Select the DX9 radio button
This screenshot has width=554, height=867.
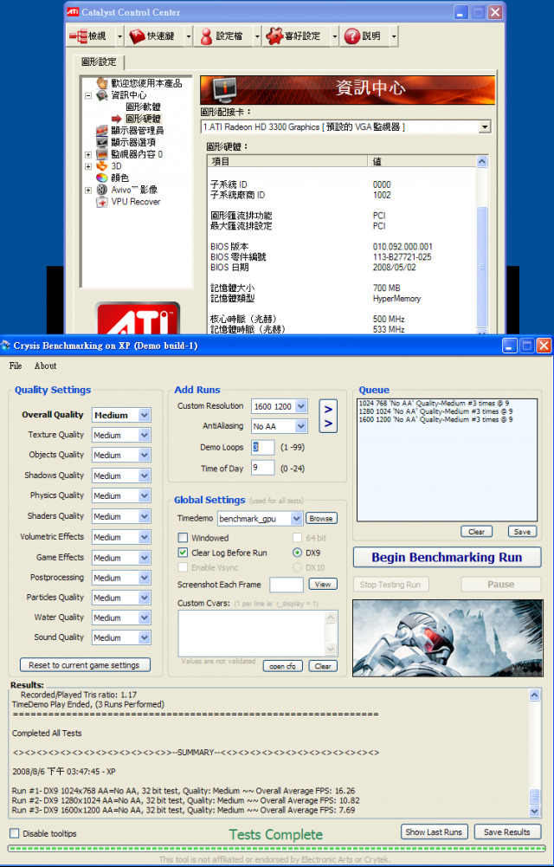(297, 553)
